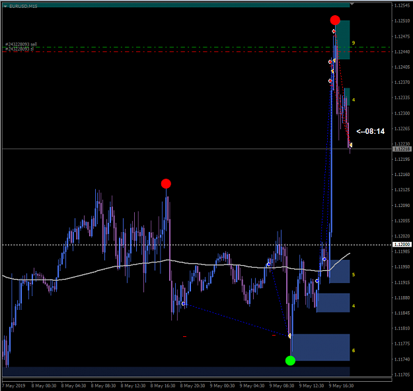Select the red circle at the chart's highest peak
This screenshot has height=391, width=413.
click(335, 20)
